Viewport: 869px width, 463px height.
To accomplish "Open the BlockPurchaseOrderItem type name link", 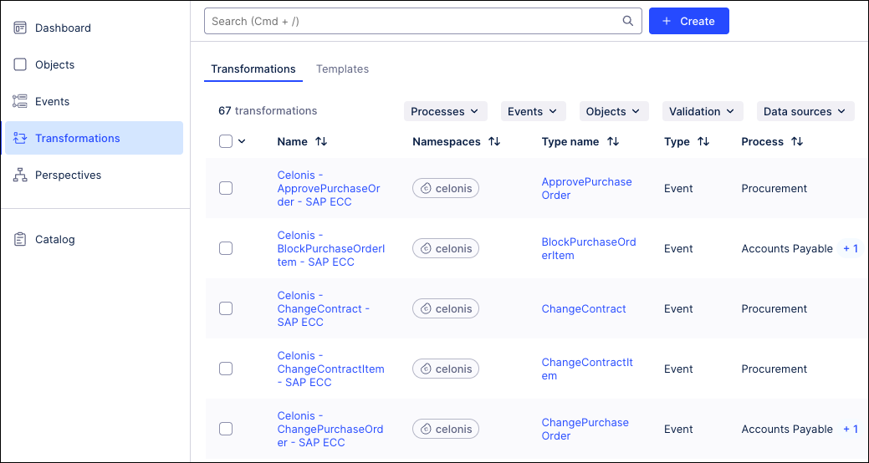I will coord(588,248).
